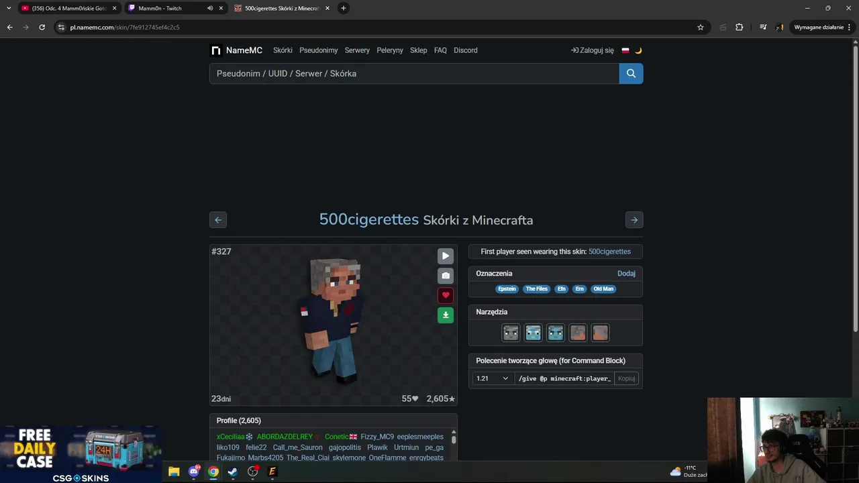
Task: Bookmark this page with the star icon
Action: tap(701, 28)
